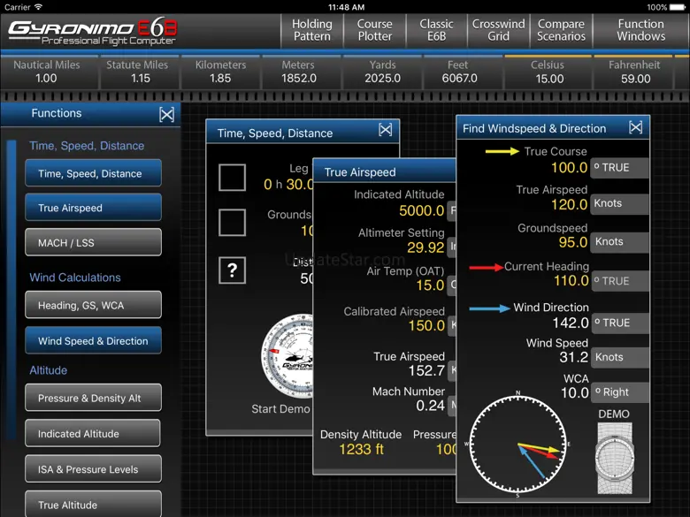Tap the wind compass rose diagram
This screenshot has height=517, width=690.
tap(517, 444)
